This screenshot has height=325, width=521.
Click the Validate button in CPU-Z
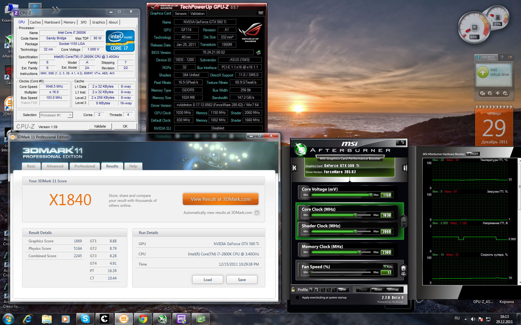(100, 126)
